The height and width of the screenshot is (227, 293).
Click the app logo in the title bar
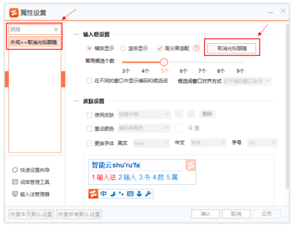[x=14, y=13]
